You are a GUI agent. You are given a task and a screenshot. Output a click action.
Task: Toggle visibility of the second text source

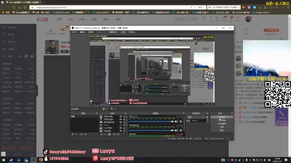pos(121,120)
